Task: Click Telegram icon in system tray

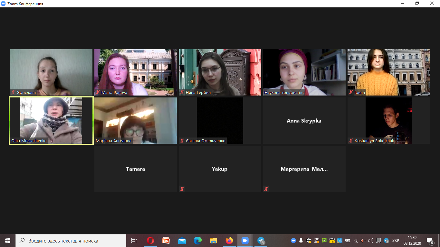Action: tap(386, 241)
